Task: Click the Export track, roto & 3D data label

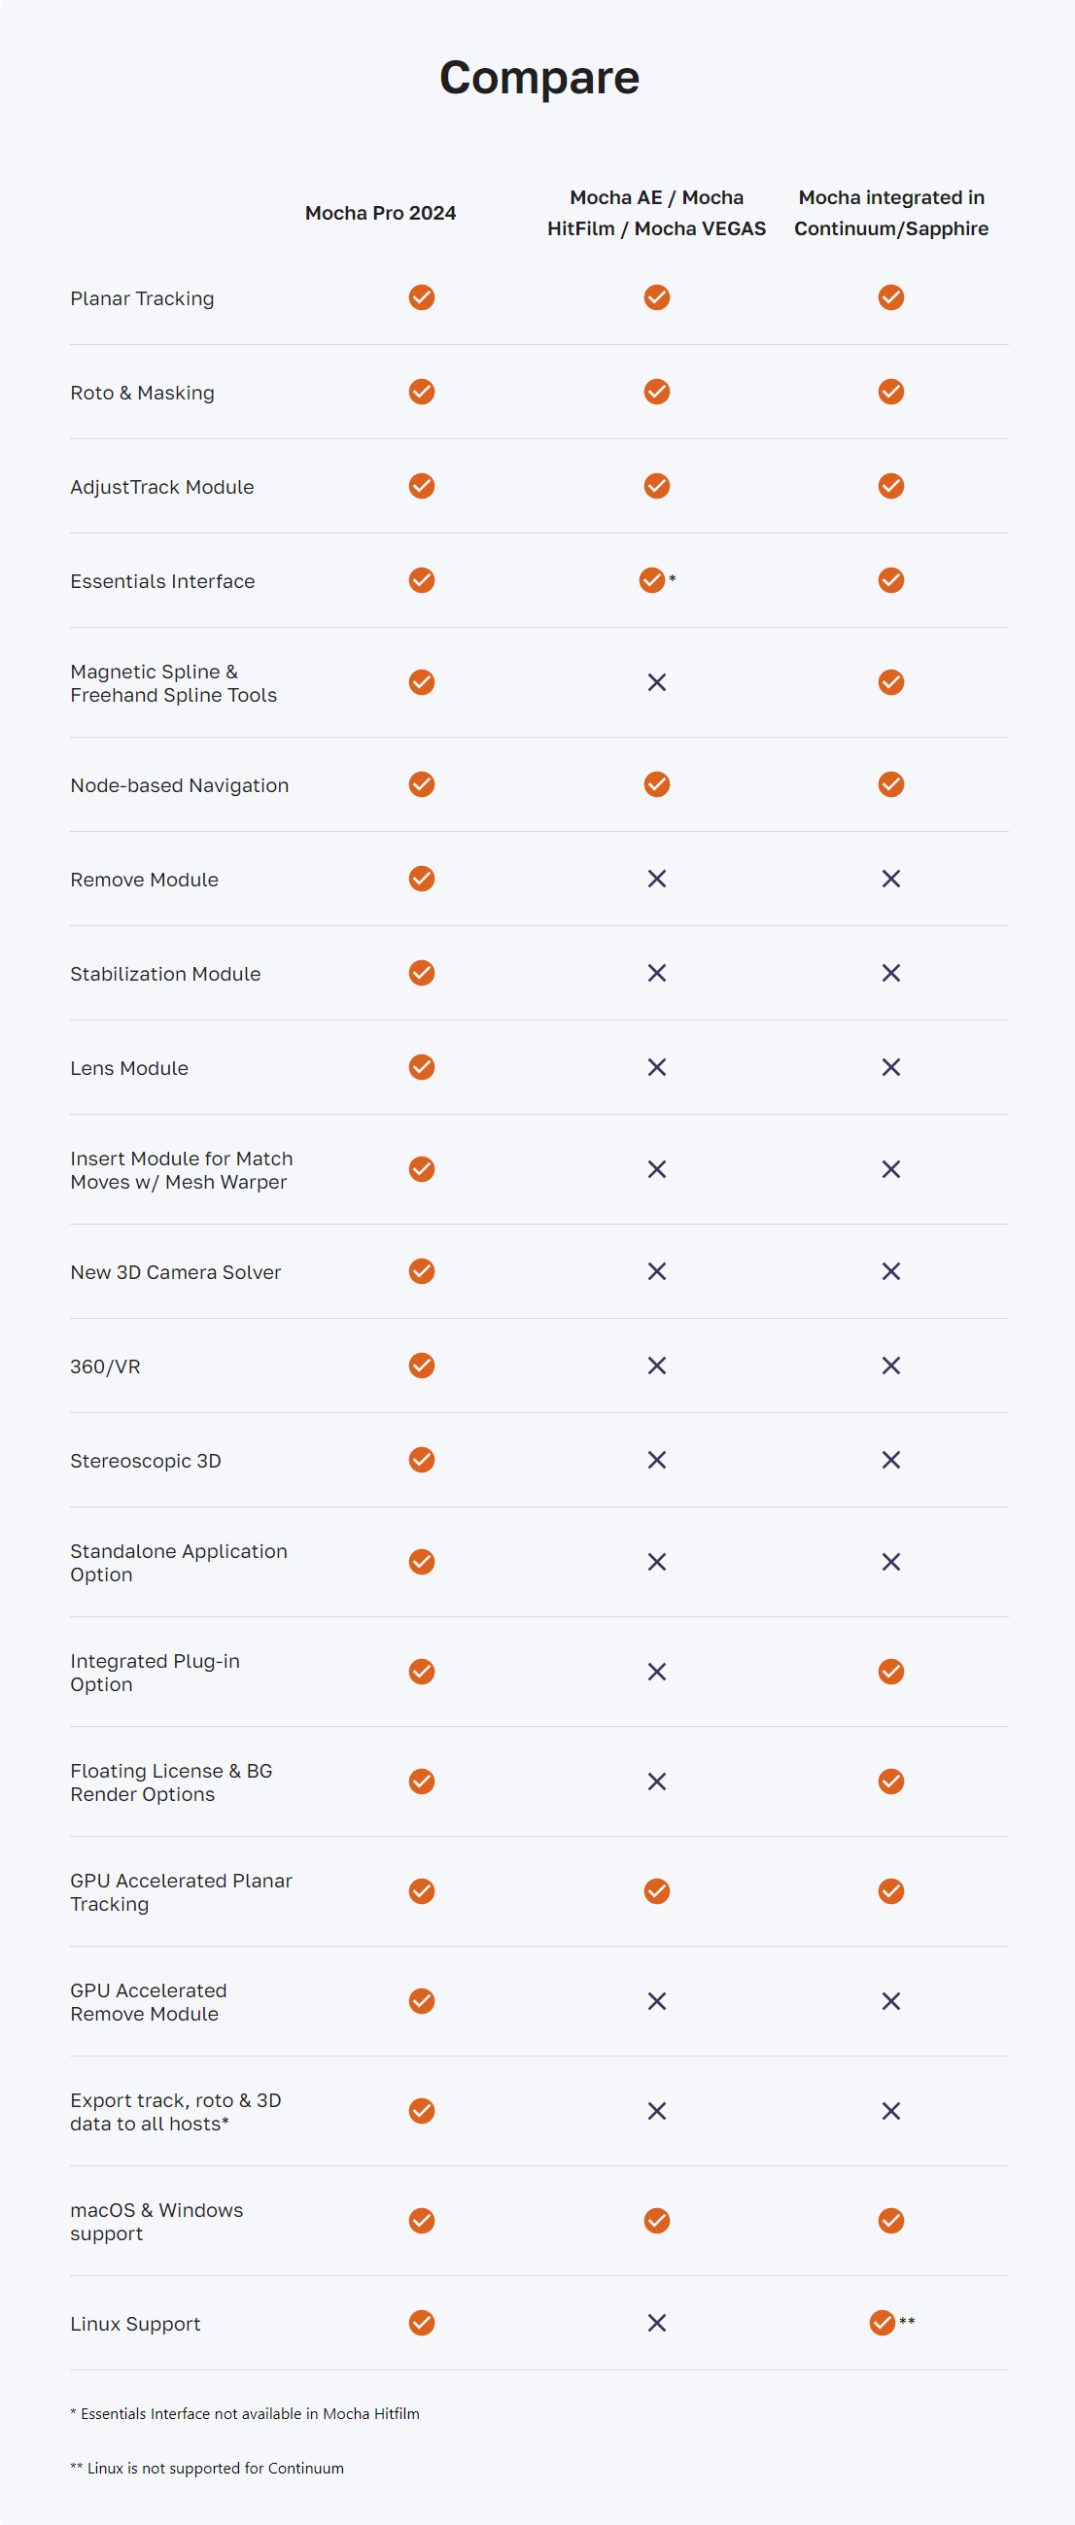Action: [175, 2111]
